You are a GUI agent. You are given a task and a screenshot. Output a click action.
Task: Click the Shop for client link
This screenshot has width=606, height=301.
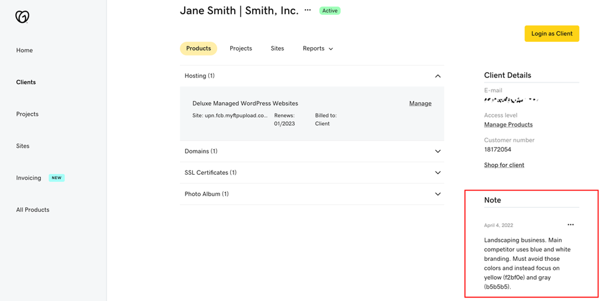pos(504,165)
